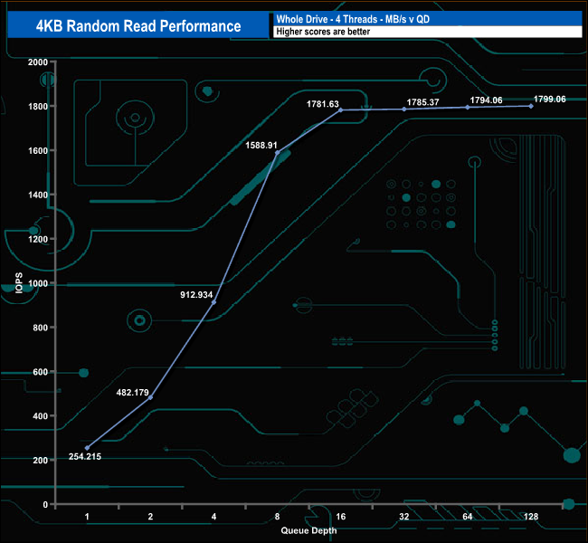Select the data point at queue depth 8
The height and width of the screenshot is (543, 588).
(277, 152)
